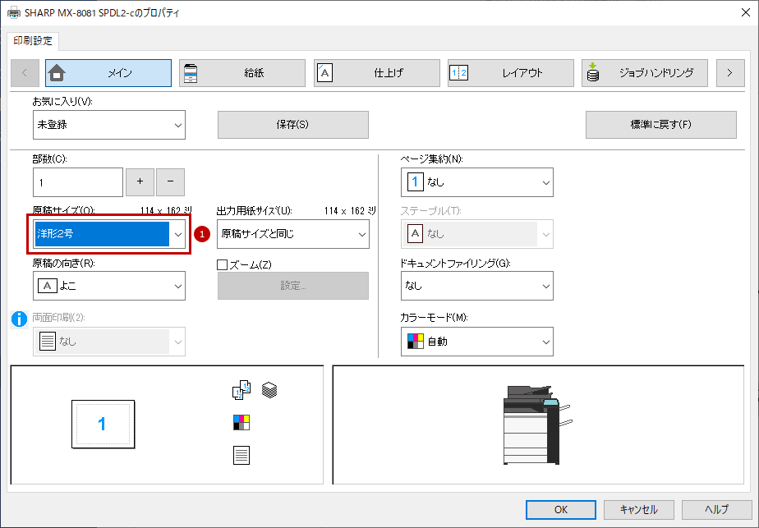
Task: Switch to the 給紙 tab
Action: pos(242,73)
